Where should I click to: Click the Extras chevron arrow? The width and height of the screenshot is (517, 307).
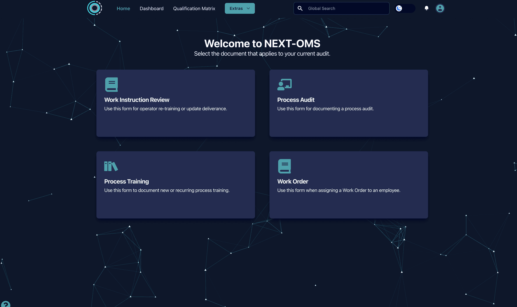click(x=248, y=8)
